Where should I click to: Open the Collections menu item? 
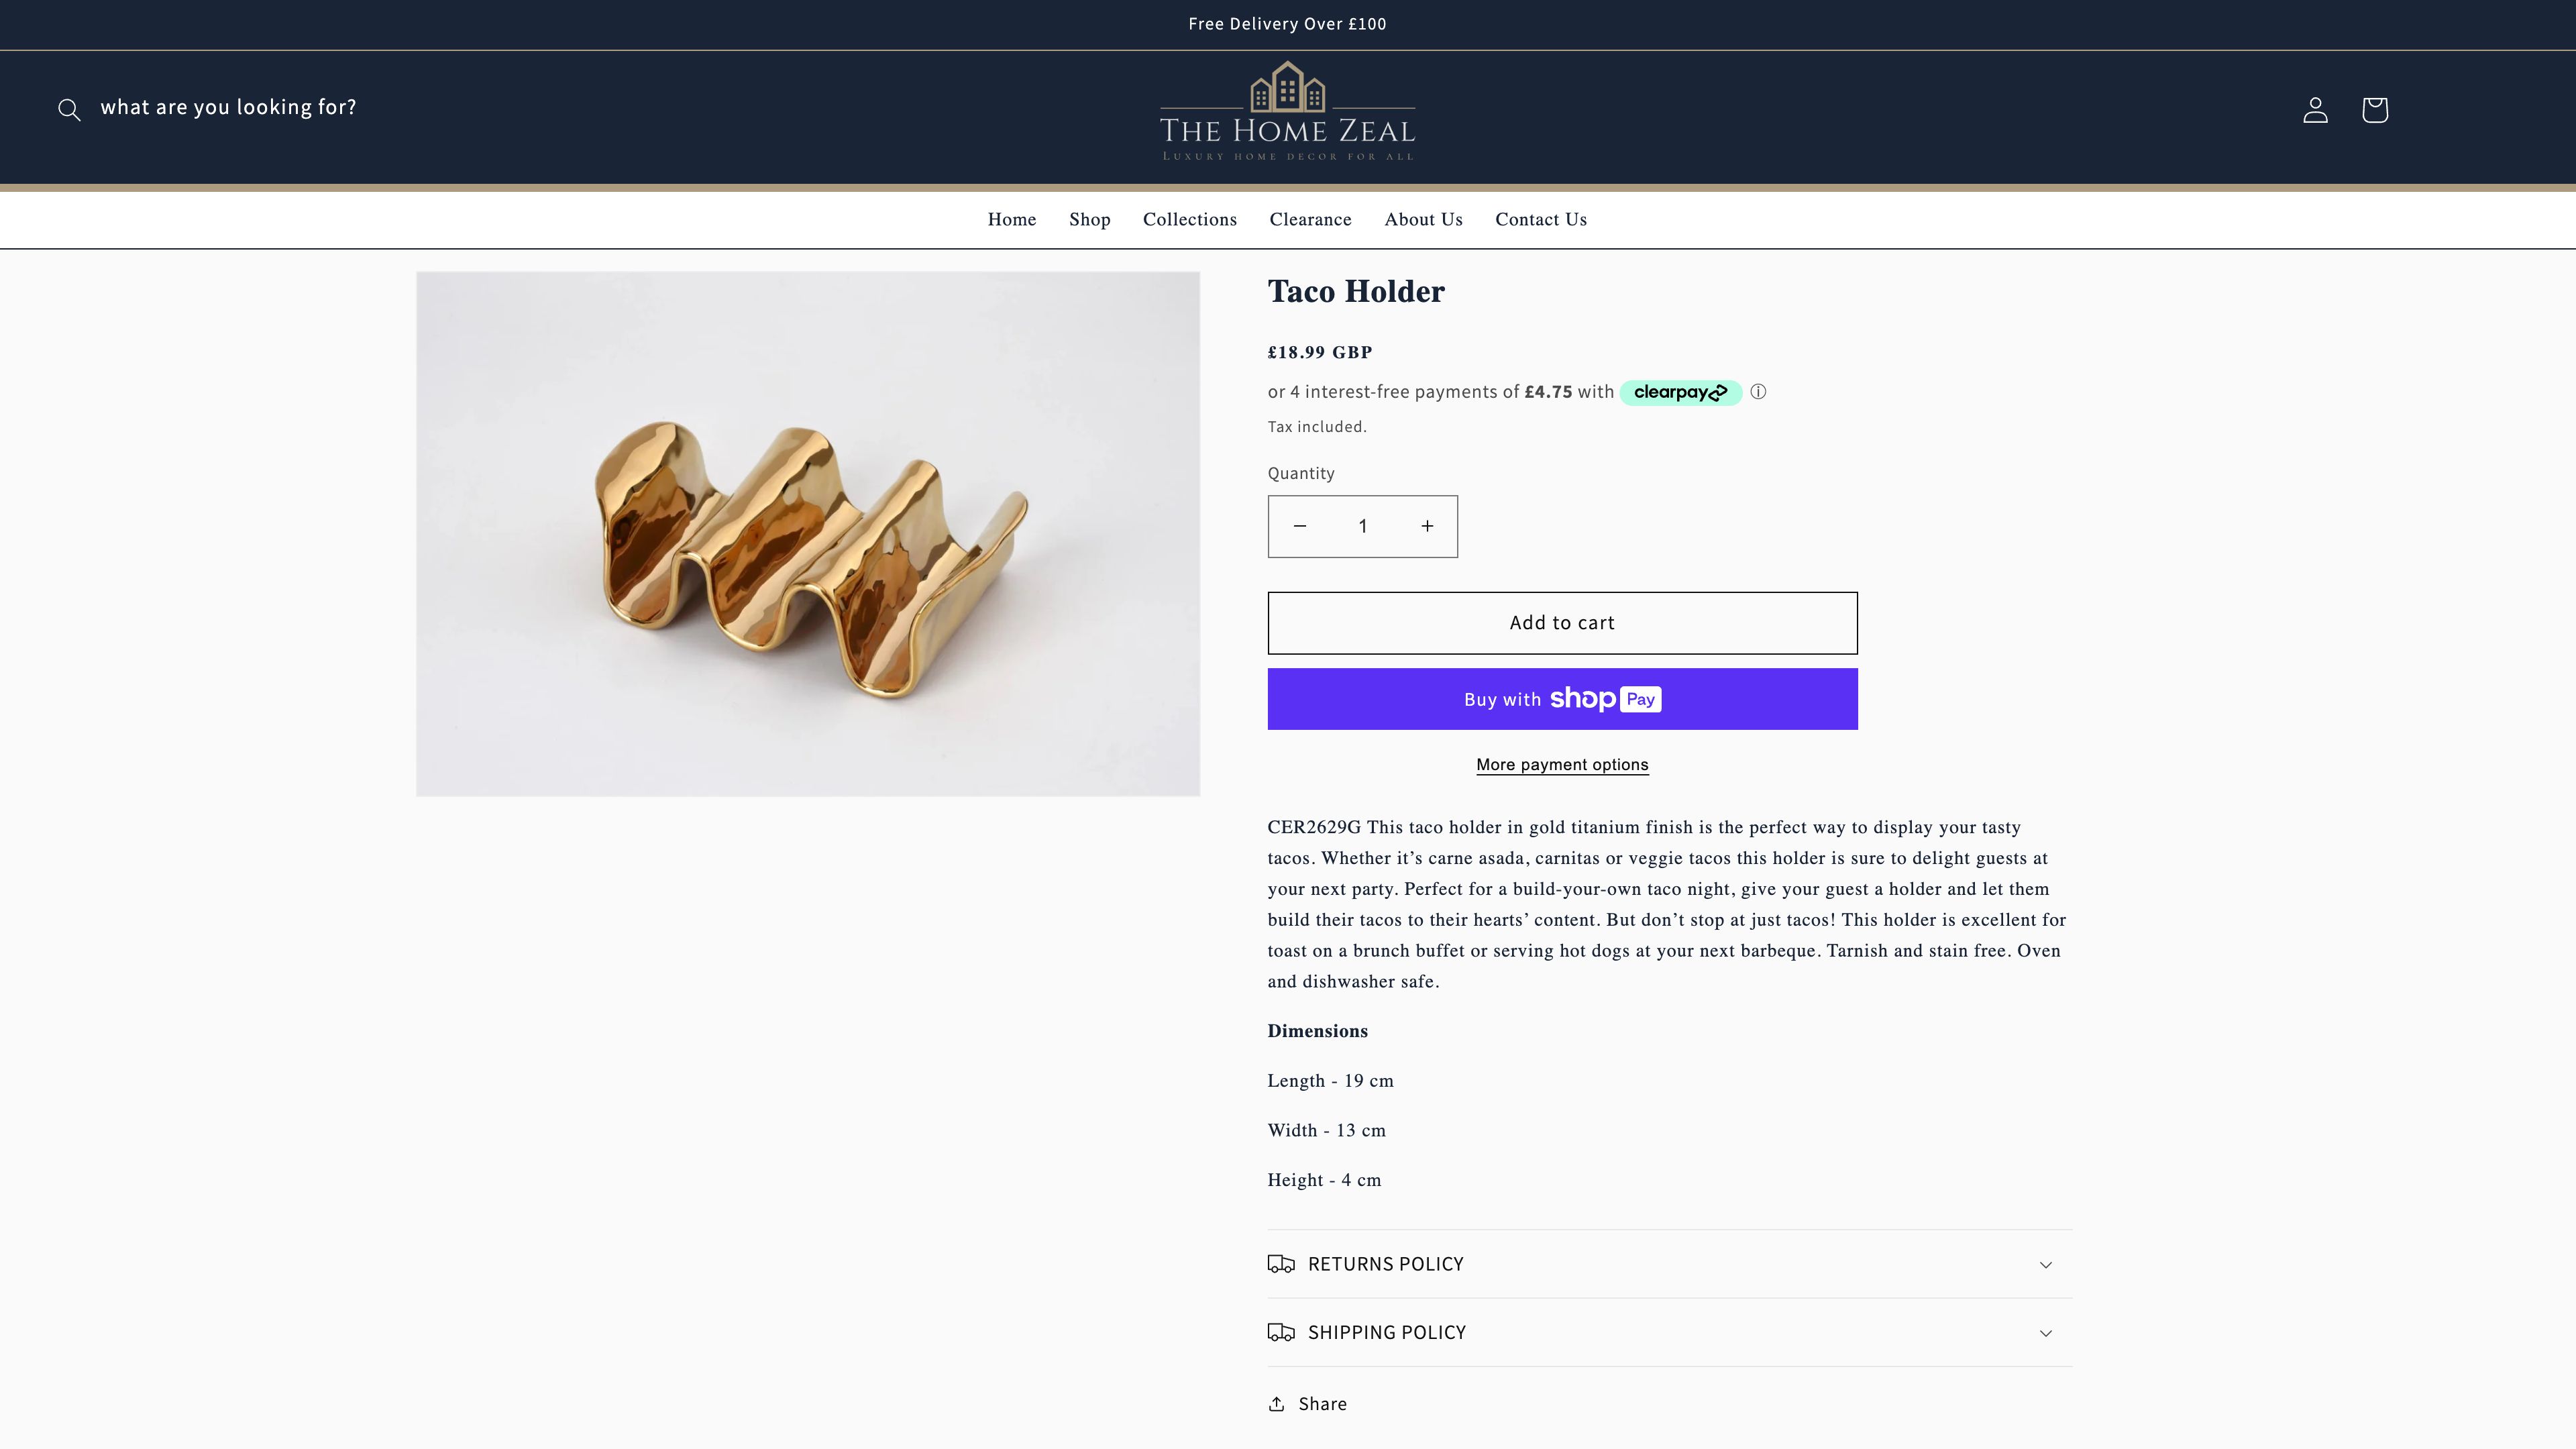pyautogui.click(x=1189, y=220)
